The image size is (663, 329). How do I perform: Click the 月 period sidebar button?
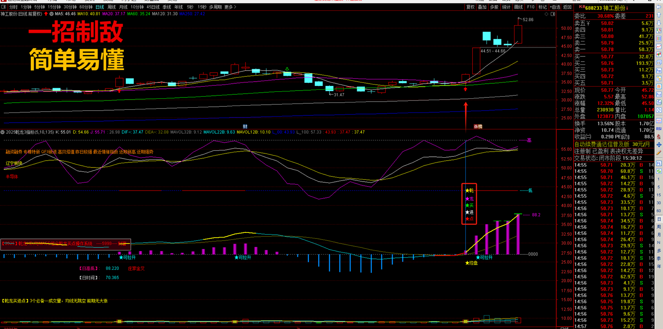(x=659, y=235)
